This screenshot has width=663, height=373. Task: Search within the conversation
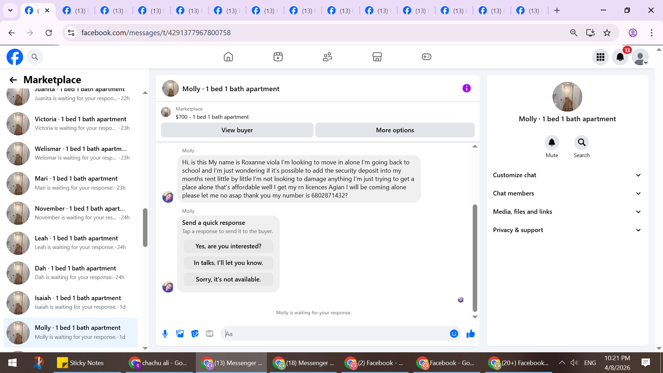point(582,143)
